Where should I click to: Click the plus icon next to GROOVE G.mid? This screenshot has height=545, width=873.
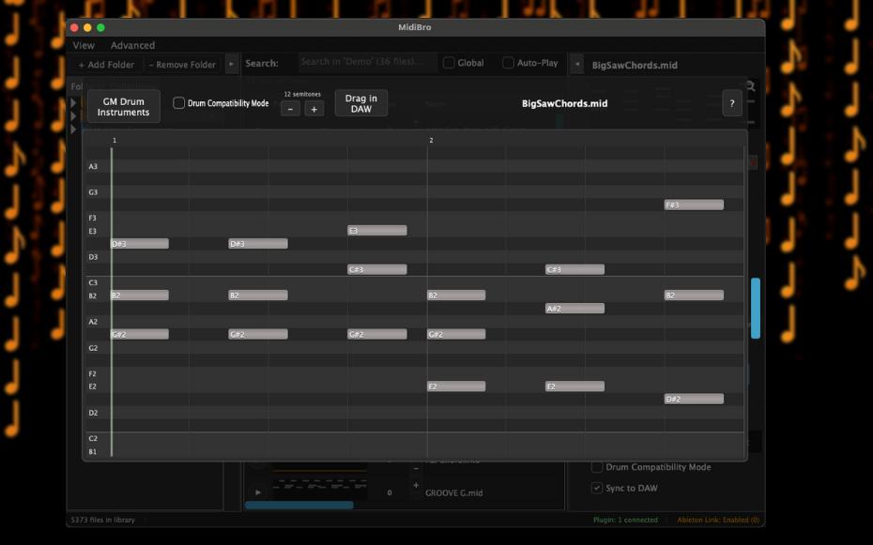click(416, 486)
